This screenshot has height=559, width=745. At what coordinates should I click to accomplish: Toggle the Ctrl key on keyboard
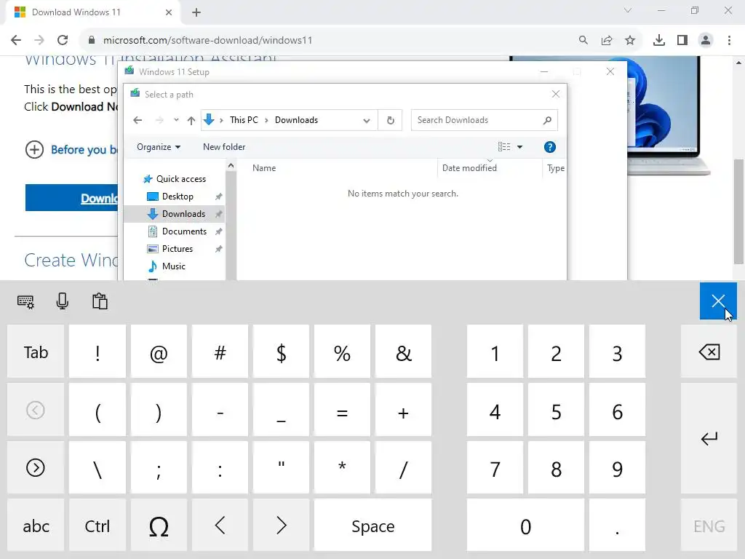97,526
